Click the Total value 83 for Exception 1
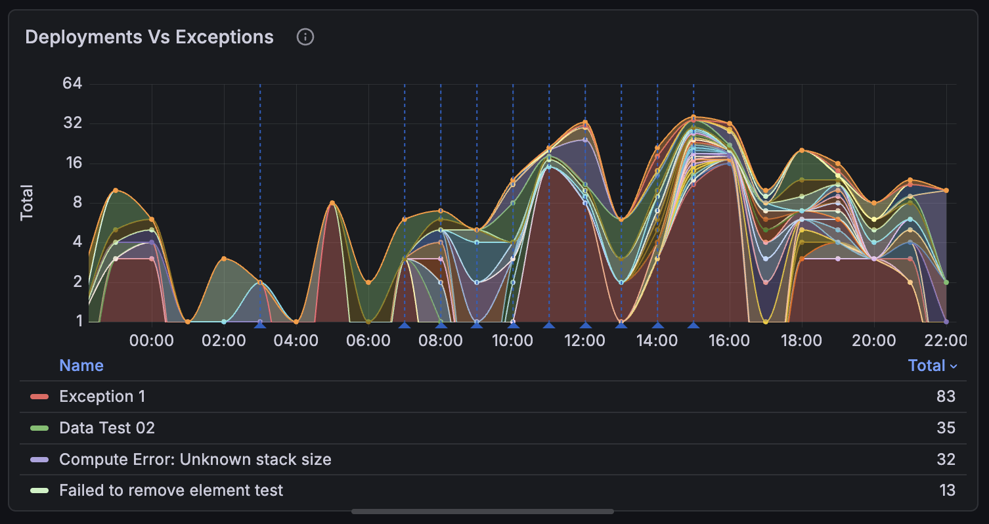 tap(946, 396)
